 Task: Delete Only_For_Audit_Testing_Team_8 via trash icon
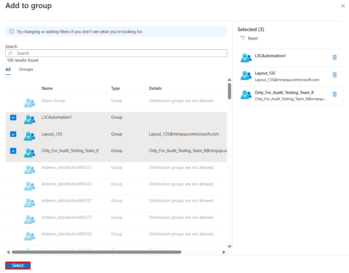click(334, 94)
